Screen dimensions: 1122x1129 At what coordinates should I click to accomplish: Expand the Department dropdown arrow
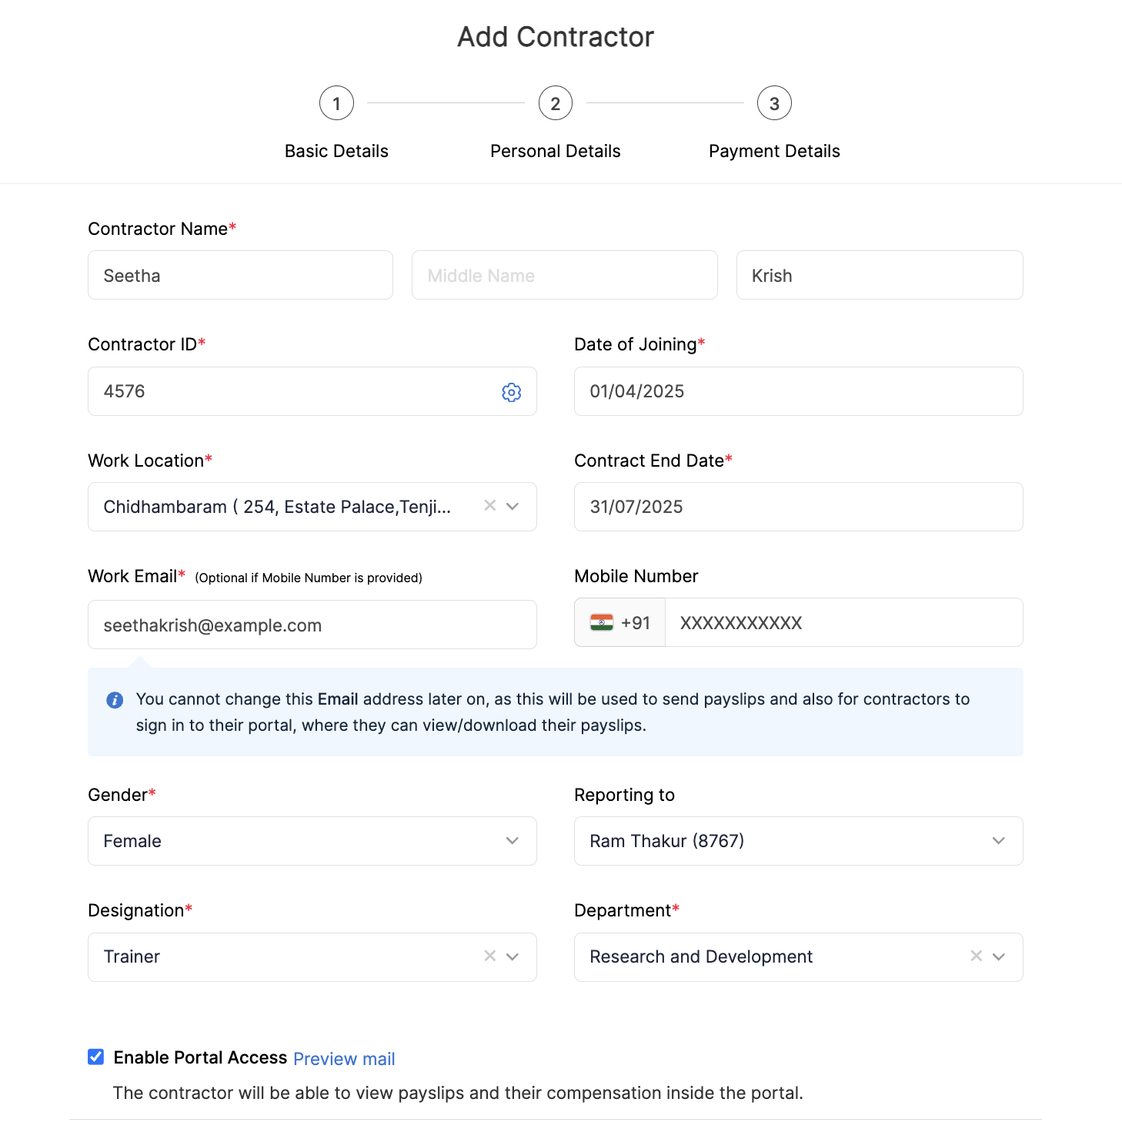coord(999,956)
